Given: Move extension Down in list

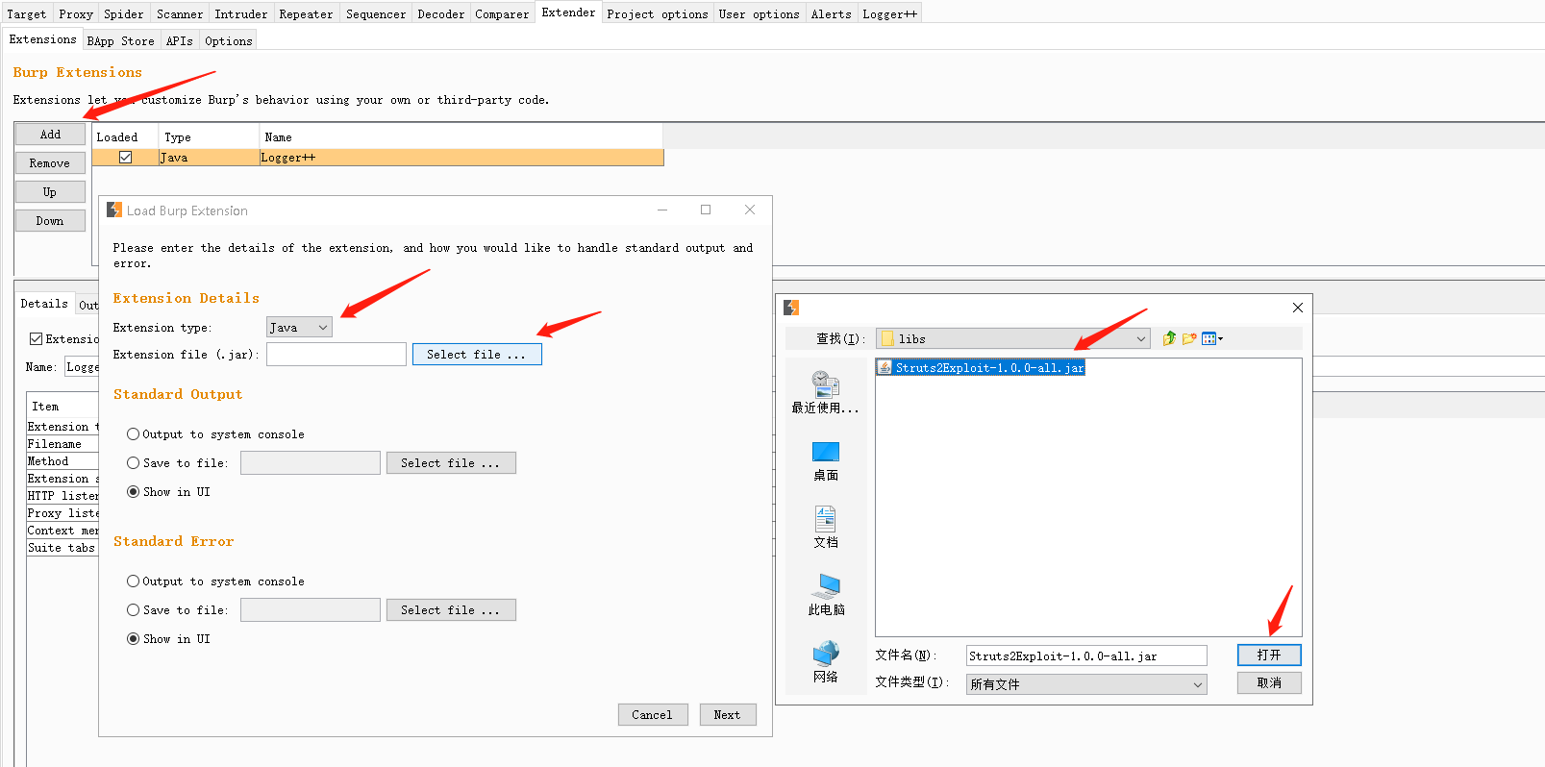Looking at the screenshot, I should tap(50, 221).
